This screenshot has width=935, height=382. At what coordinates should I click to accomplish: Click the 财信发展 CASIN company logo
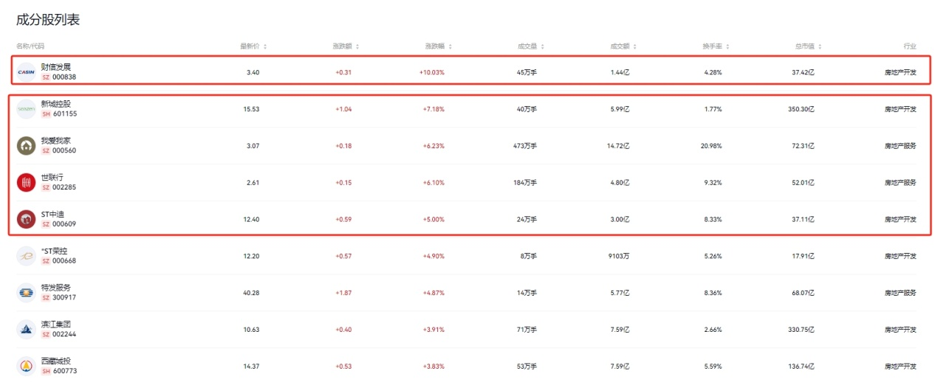(x=26, y=72)
